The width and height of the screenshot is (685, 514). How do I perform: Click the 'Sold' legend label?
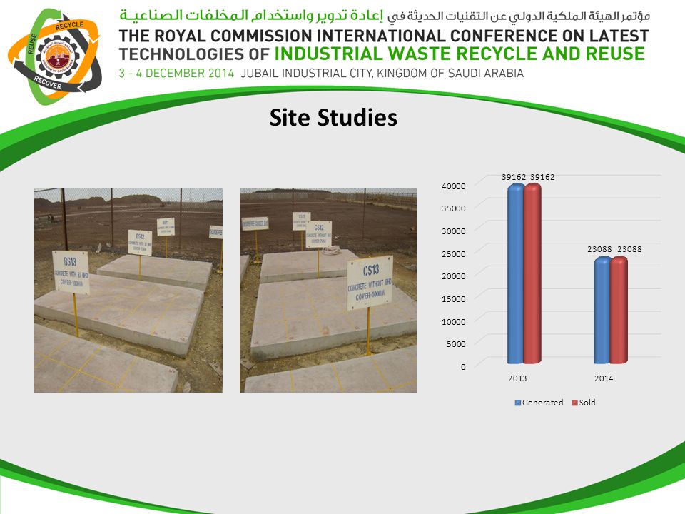pyautogui.click(x=587, y=403)
